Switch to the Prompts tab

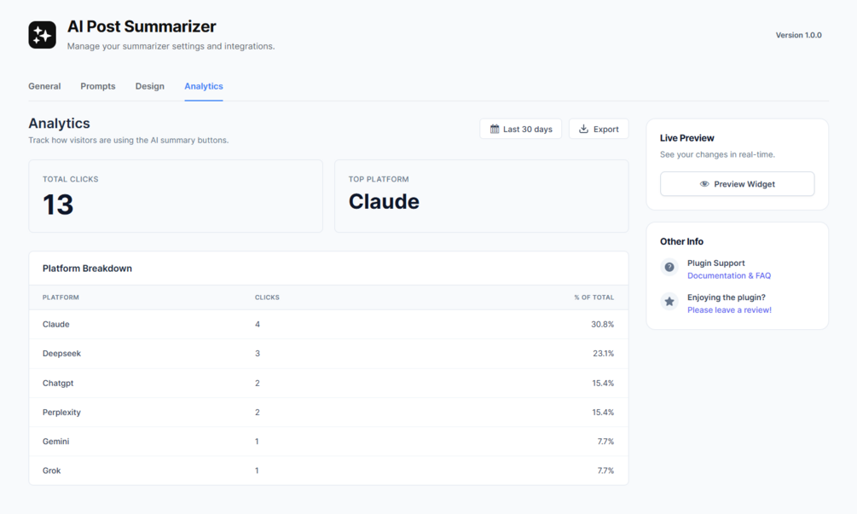tap(98, 86)
